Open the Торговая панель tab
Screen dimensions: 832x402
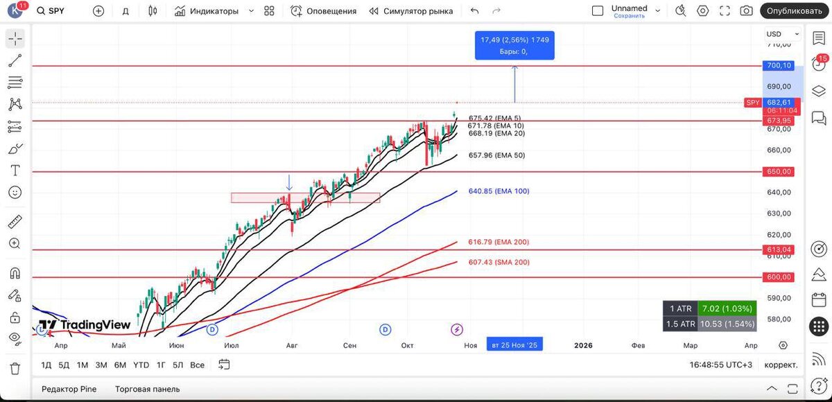pos(148,389)
